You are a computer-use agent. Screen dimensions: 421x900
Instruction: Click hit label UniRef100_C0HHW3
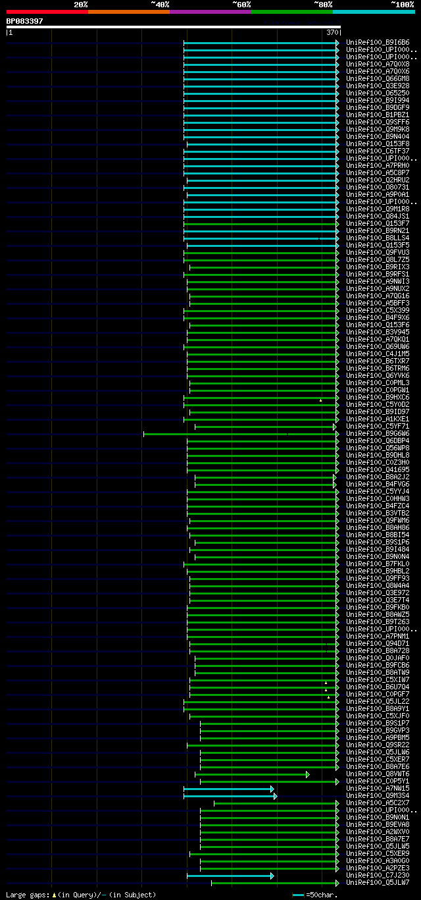378,499
